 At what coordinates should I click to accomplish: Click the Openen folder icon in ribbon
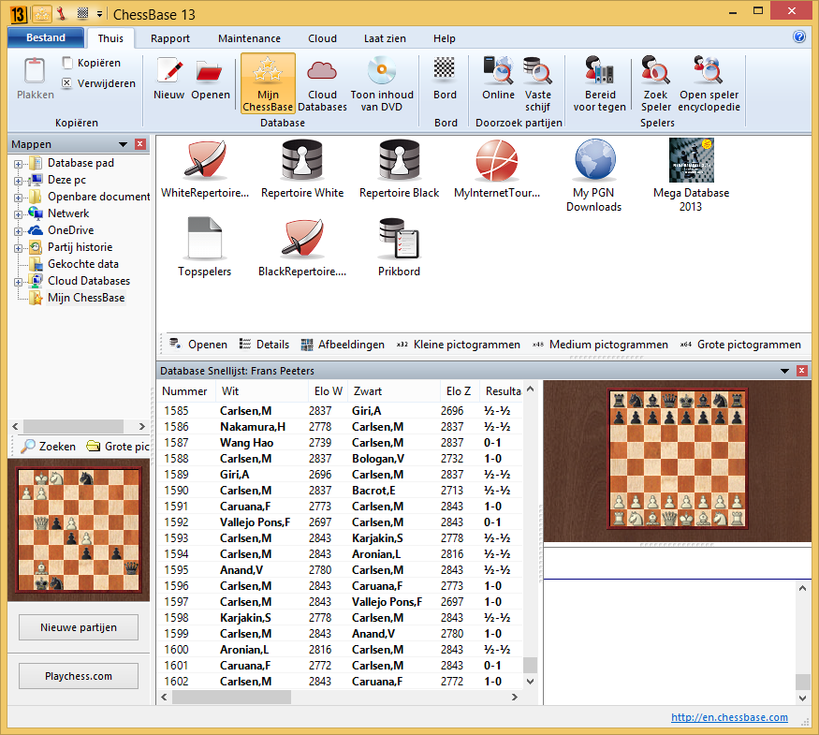[210, 71]
